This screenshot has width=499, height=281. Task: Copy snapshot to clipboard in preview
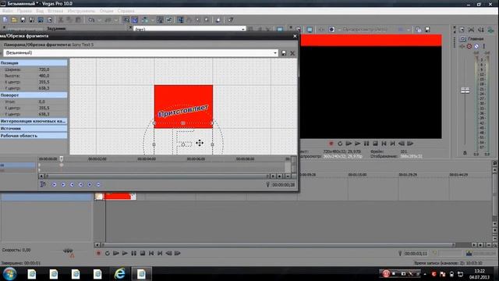coord(419,30)
